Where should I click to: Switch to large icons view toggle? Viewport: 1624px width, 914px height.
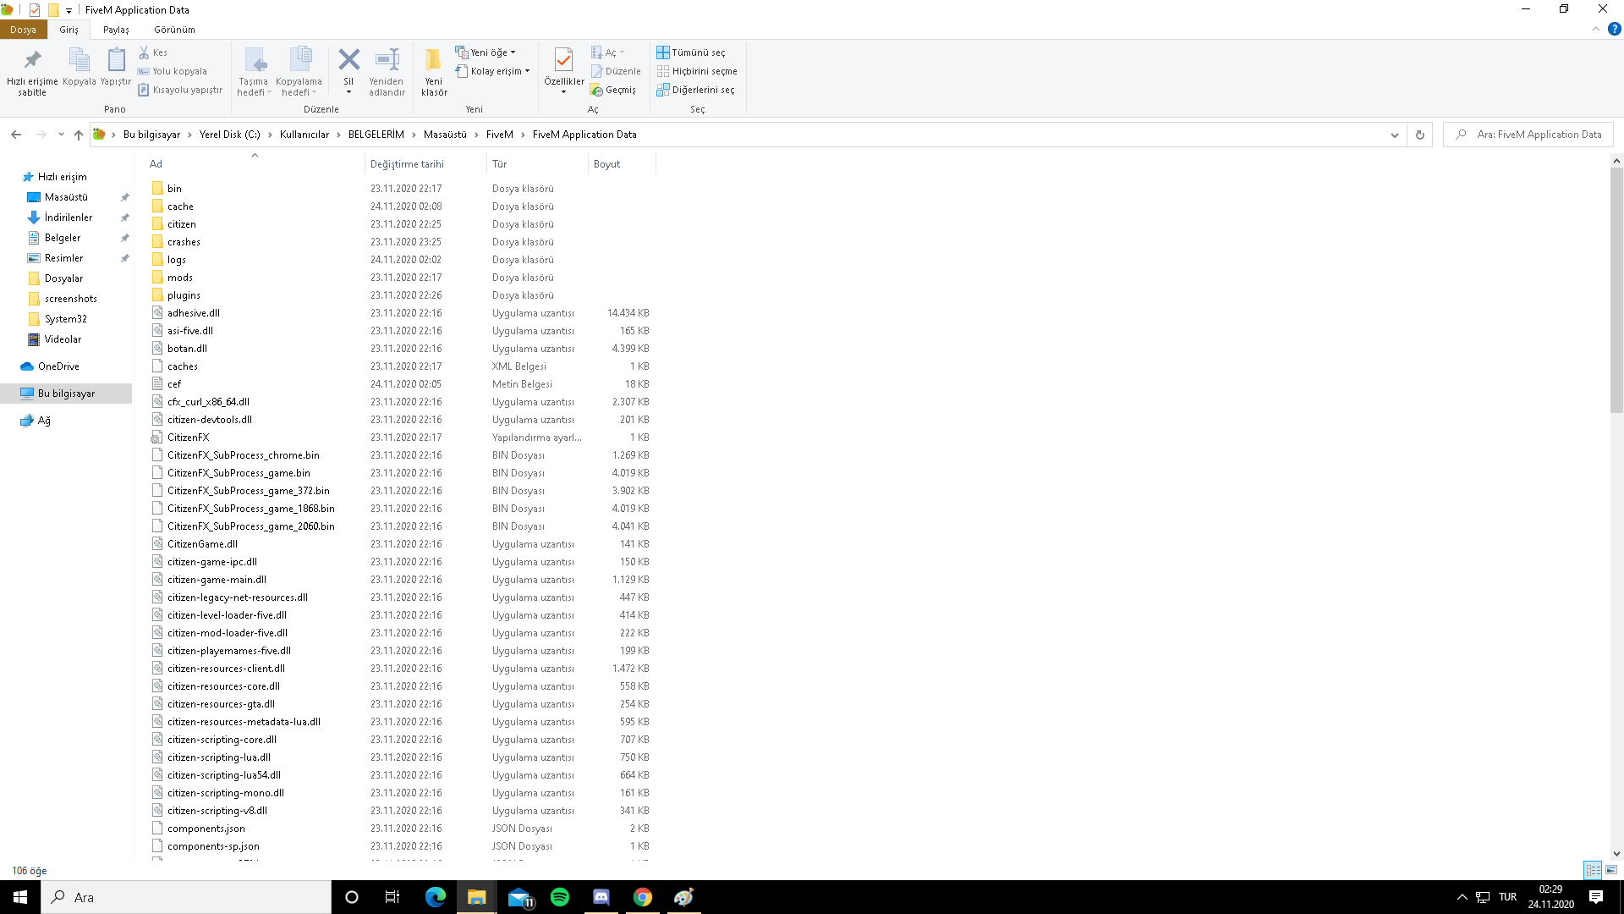1611,870
